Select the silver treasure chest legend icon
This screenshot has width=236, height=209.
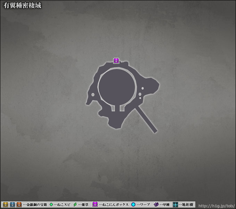click(12, 204)
